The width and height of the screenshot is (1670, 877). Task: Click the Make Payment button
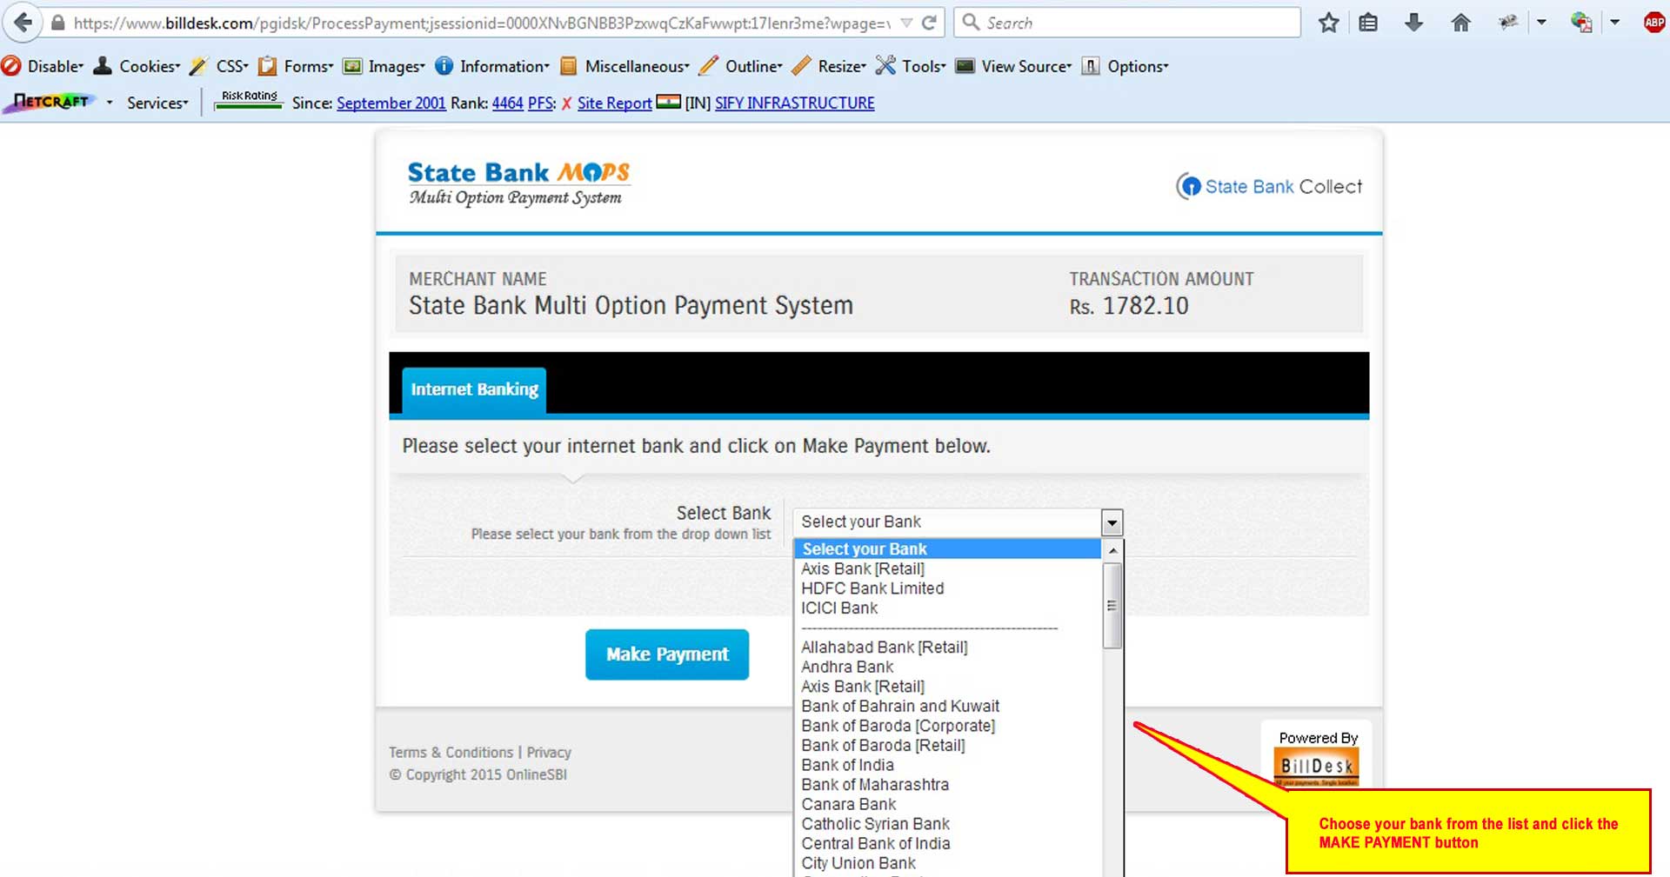point(667,654)
